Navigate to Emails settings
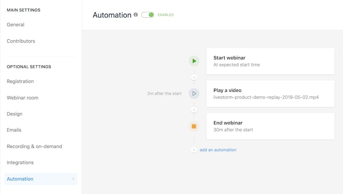Viewport: 343px width, 194px height. coord(14,130)
